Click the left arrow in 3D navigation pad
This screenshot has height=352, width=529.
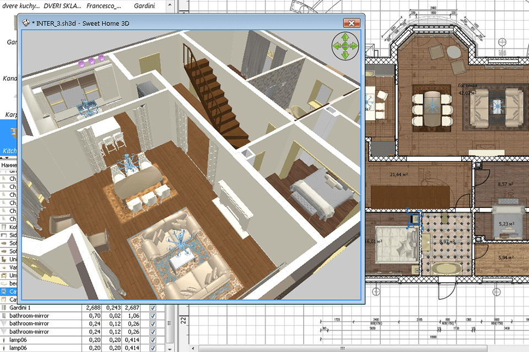pyautogui.click(x=336, y=46)
